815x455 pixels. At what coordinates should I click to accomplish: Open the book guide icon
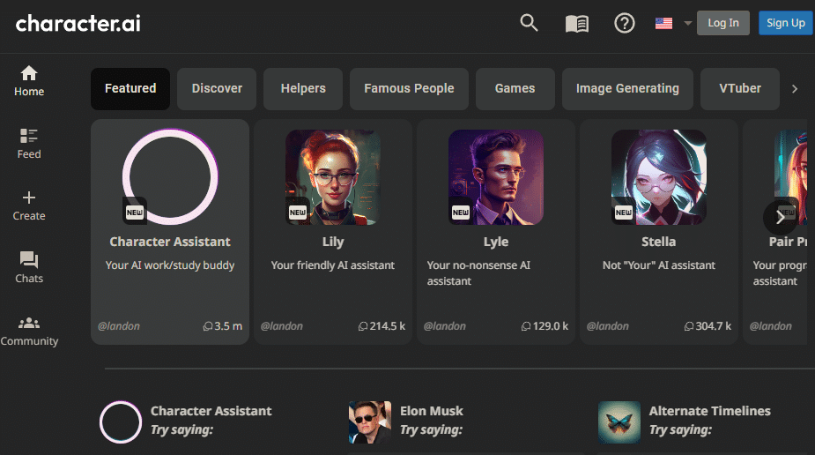tap(577, 24)
